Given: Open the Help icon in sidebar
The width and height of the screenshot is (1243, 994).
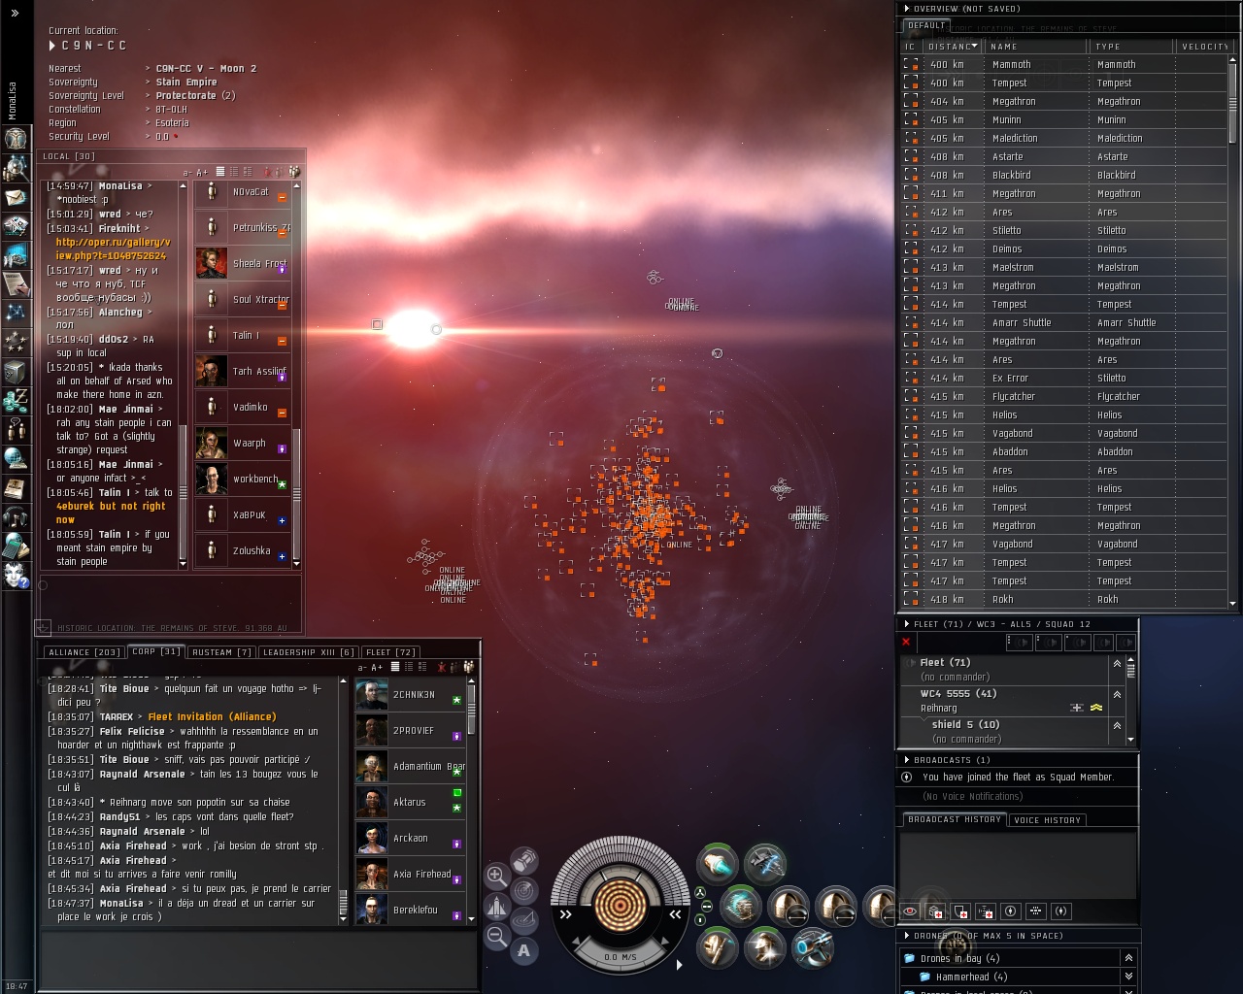Looking at the screenshot, I should (16, 574).
